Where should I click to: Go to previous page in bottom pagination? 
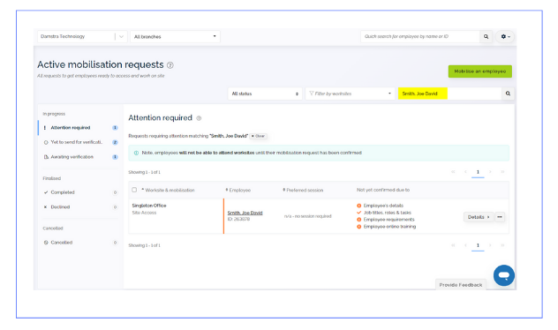click(465, 245)
